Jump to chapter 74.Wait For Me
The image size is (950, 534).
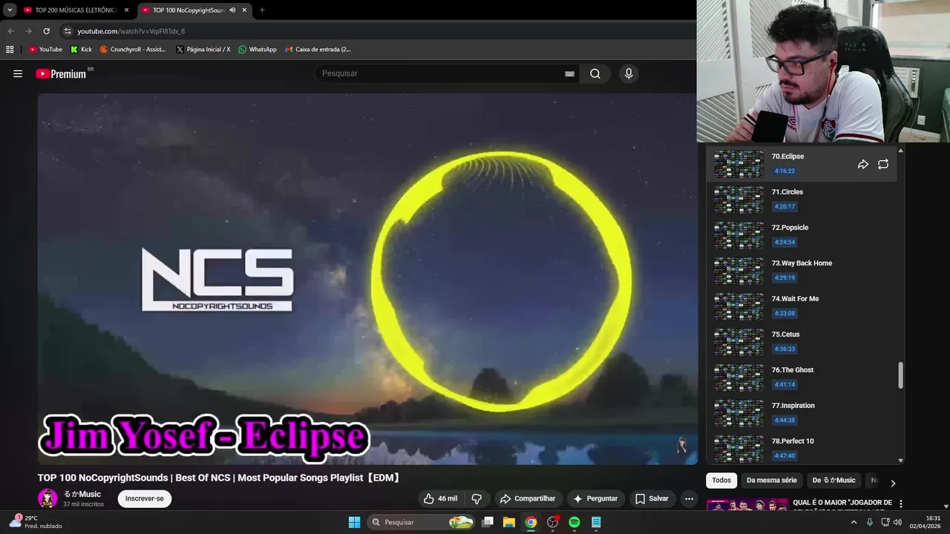click(802, 306)
